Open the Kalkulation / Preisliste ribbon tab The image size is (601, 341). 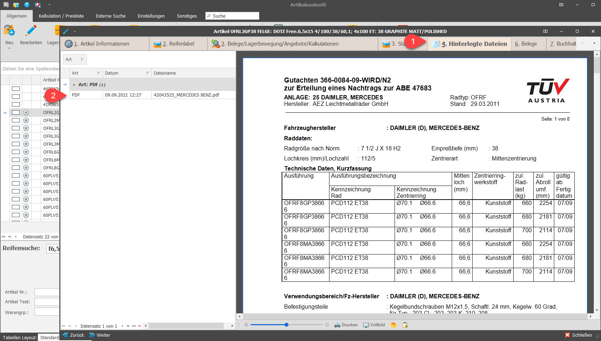coord(61,16)
